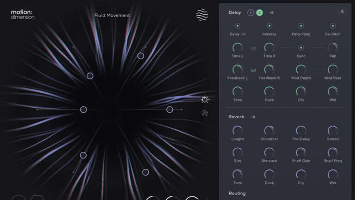Image resolution: width=355 pixels, height=200 pixels.
Task: Click the Reverb Duck knob
Action: point(269,175)
